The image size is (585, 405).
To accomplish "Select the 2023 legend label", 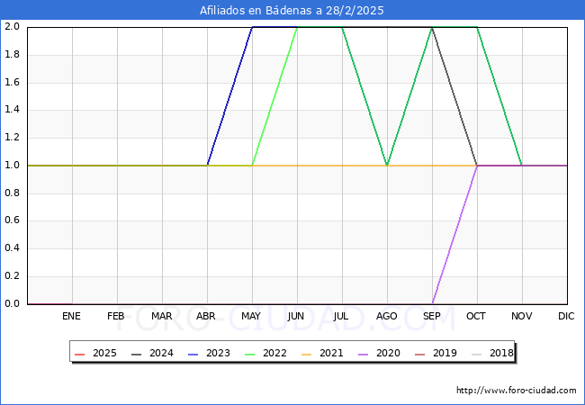I will click(x=218, y=353).
